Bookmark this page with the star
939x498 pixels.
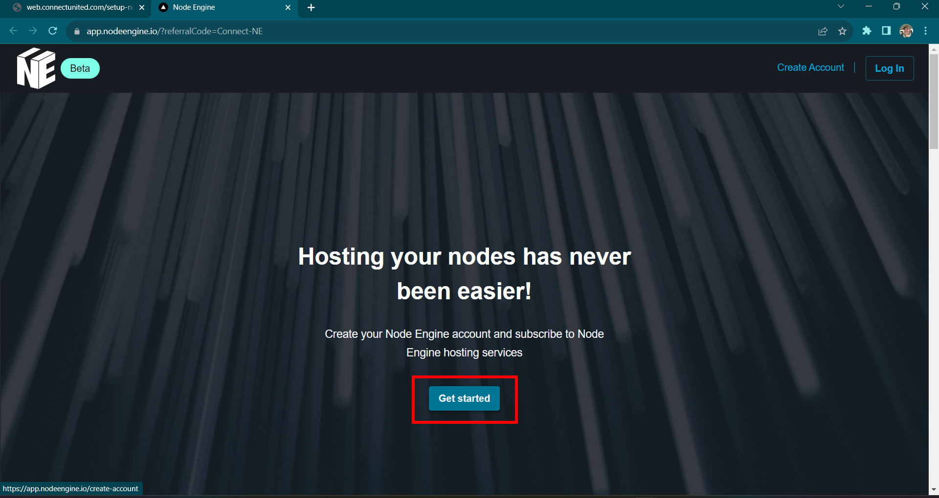pos(842,31)
